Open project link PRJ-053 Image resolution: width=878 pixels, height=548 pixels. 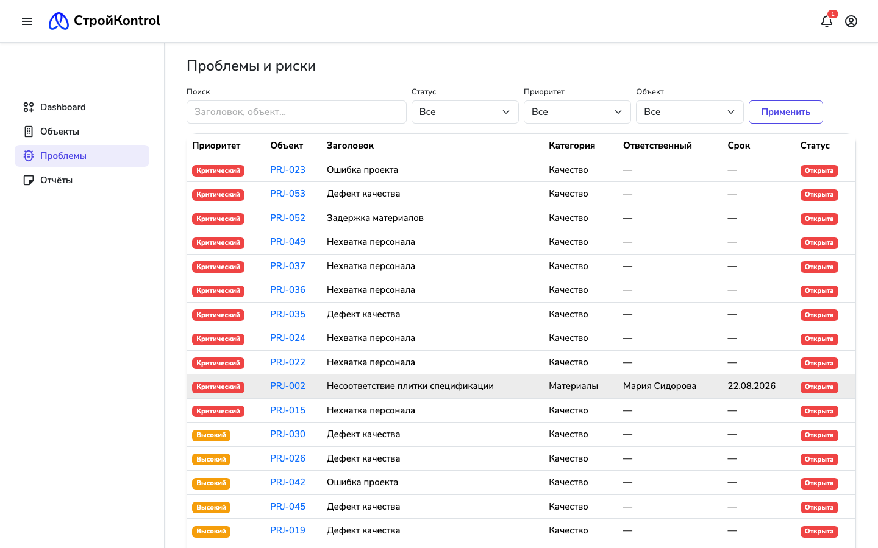click(288, 194)
